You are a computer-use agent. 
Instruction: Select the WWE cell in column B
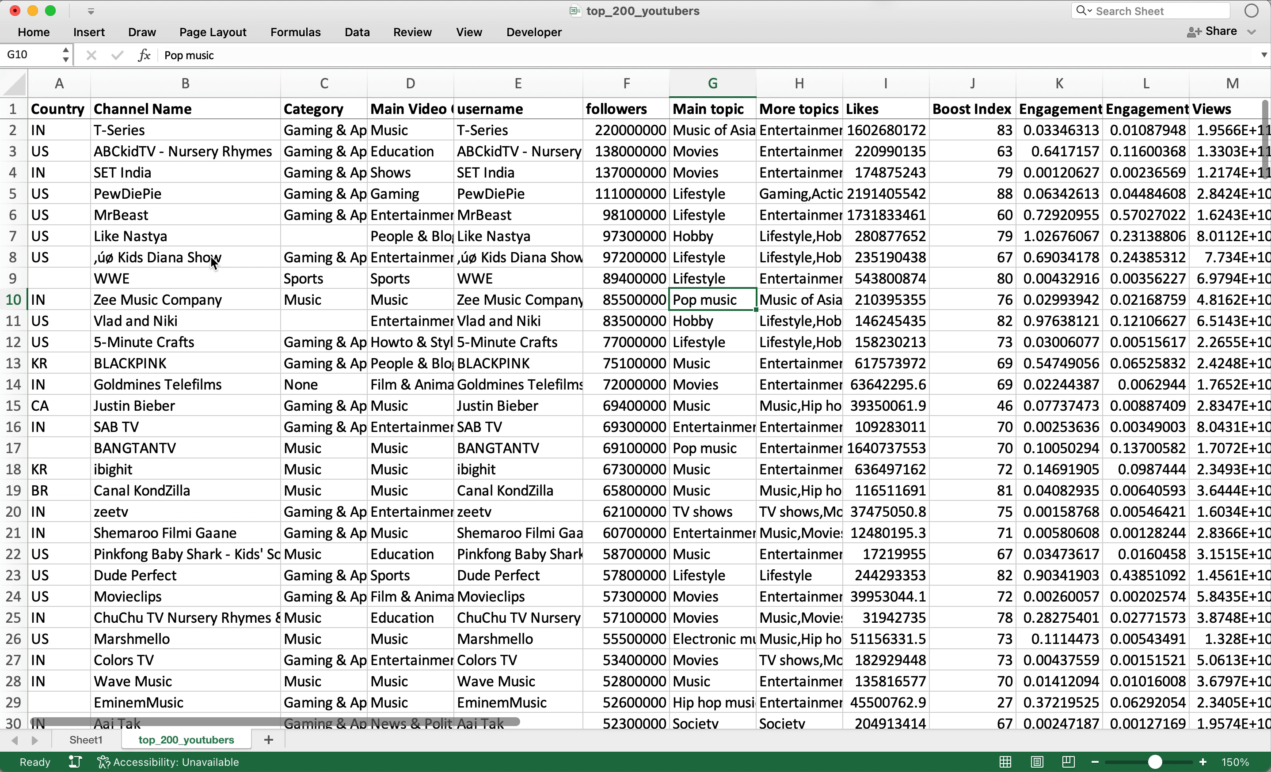tap(185, 278)
